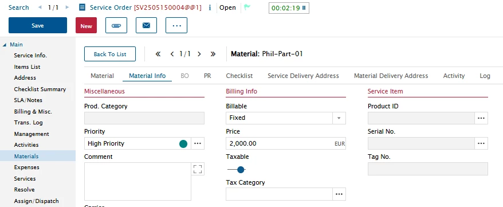Click the Serial No. field
The image size is (503, 207).
421,143
